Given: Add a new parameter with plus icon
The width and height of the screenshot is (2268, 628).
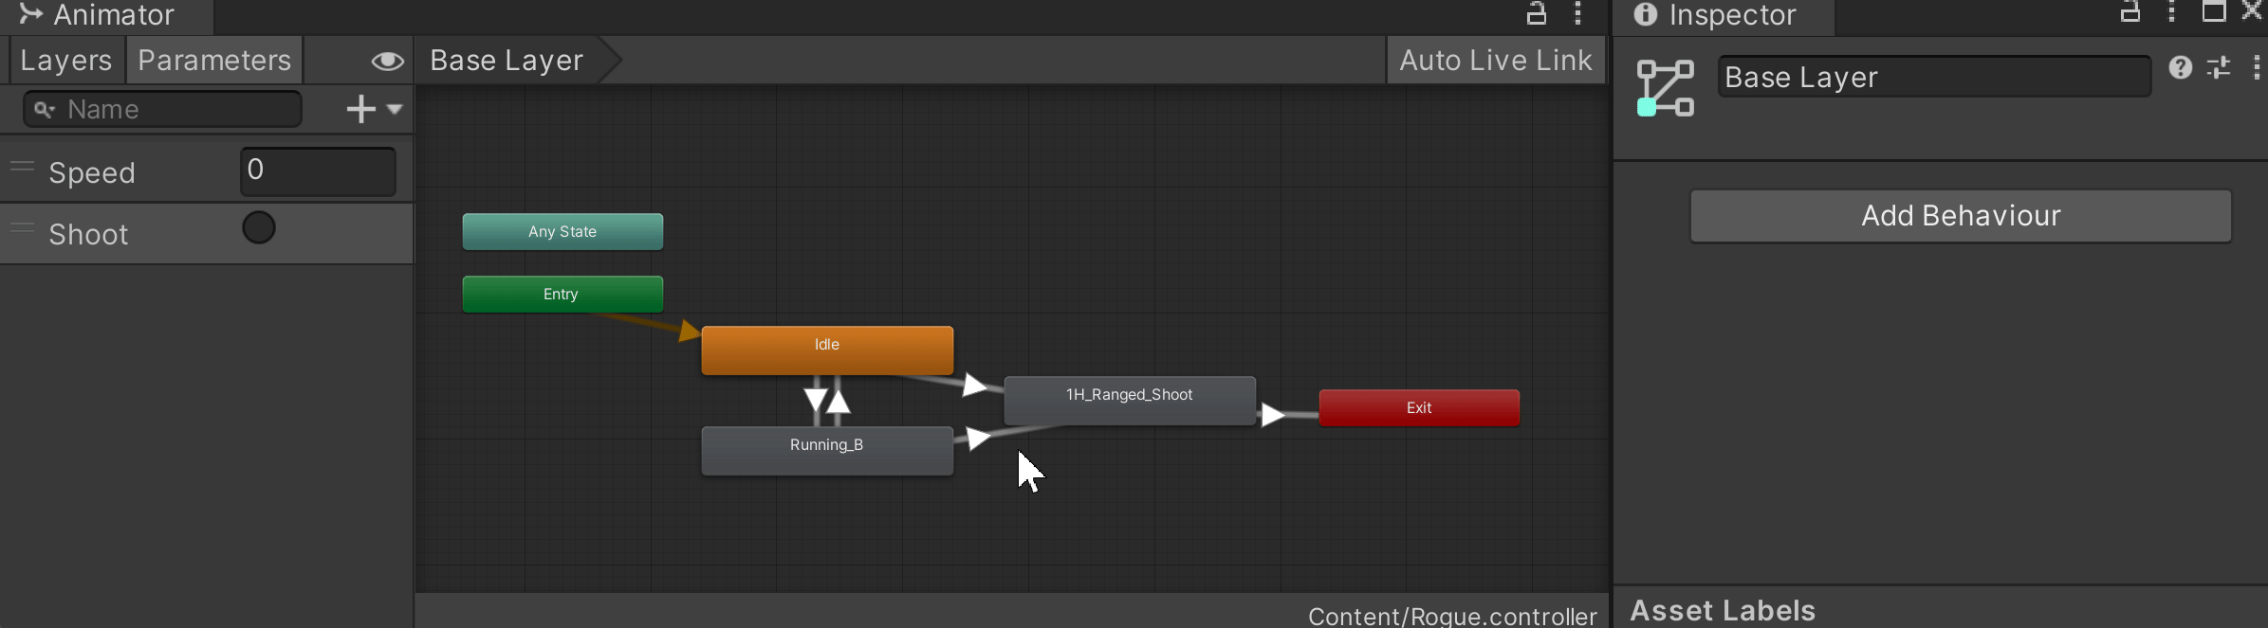Looking at the screenshot, I should (x=360, y=109).
